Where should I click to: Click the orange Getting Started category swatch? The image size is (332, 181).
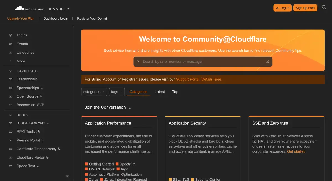[x=87, y=164]
